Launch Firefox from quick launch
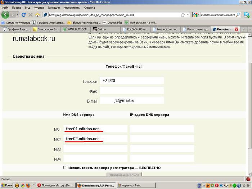The width and height of the screenshot is (252, 189). 28,185
